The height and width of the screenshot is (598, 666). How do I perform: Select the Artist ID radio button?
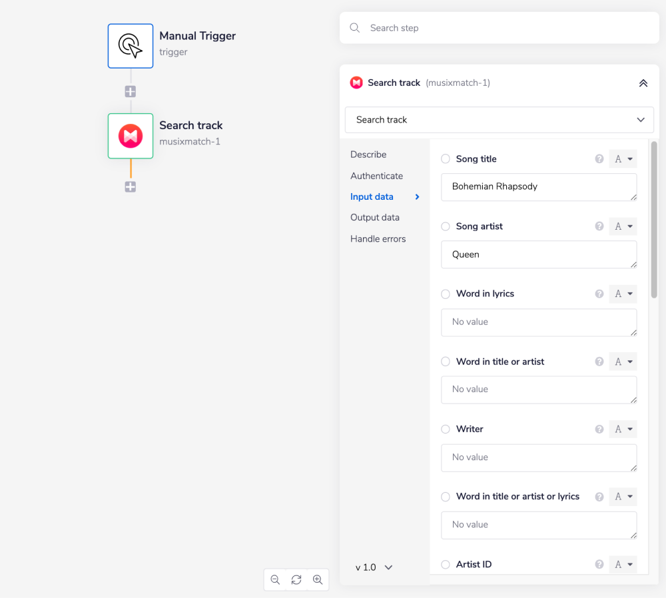coord(446,565)
